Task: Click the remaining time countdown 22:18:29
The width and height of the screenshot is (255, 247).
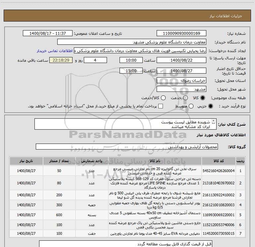Action: point(61,60)
